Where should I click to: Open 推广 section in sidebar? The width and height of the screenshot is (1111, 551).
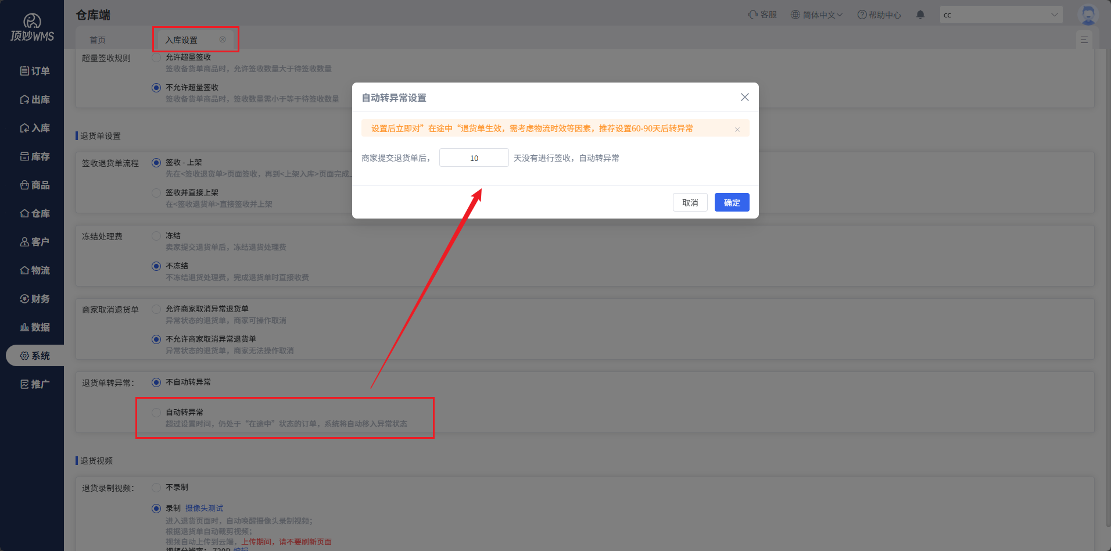pyautogui.click(x=35, y=384)
